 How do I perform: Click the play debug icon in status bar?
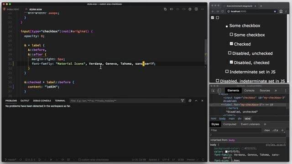(x=51, y=159)
